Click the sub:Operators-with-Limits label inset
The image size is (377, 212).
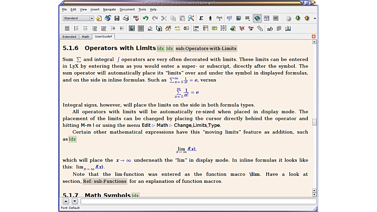tap(206, 49)
